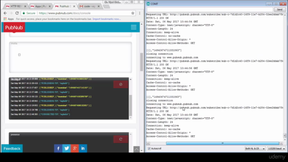This screenshot has height=162, width=288.
Task: Click inside the meta JSON text area
Action: click(x=70, y=57)
